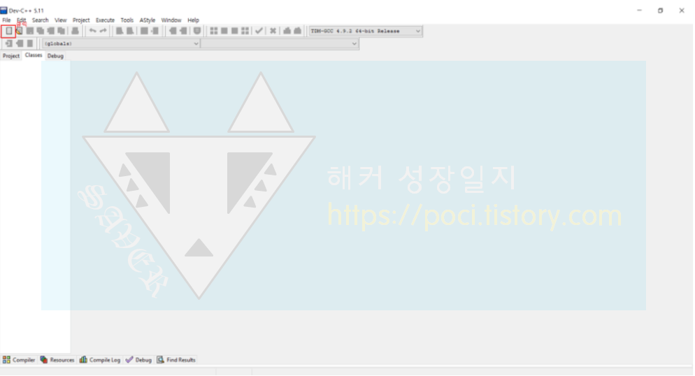Minimize the Dev-C++ window
The image size is (695, 376).
point(639,10)
